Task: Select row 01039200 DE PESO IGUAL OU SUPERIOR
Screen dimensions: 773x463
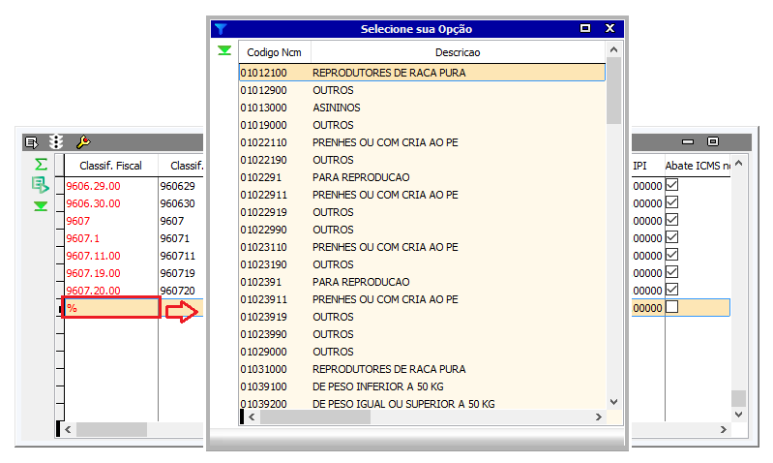Action: [422, 404]
